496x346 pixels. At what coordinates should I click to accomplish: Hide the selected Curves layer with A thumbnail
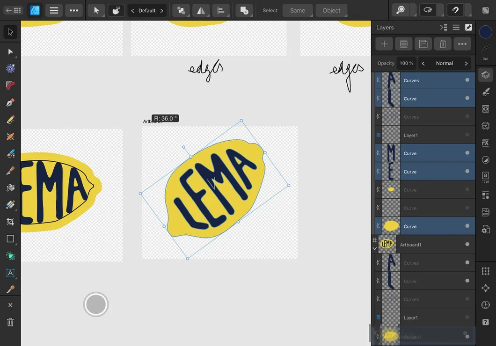click(x=467, y=80)
